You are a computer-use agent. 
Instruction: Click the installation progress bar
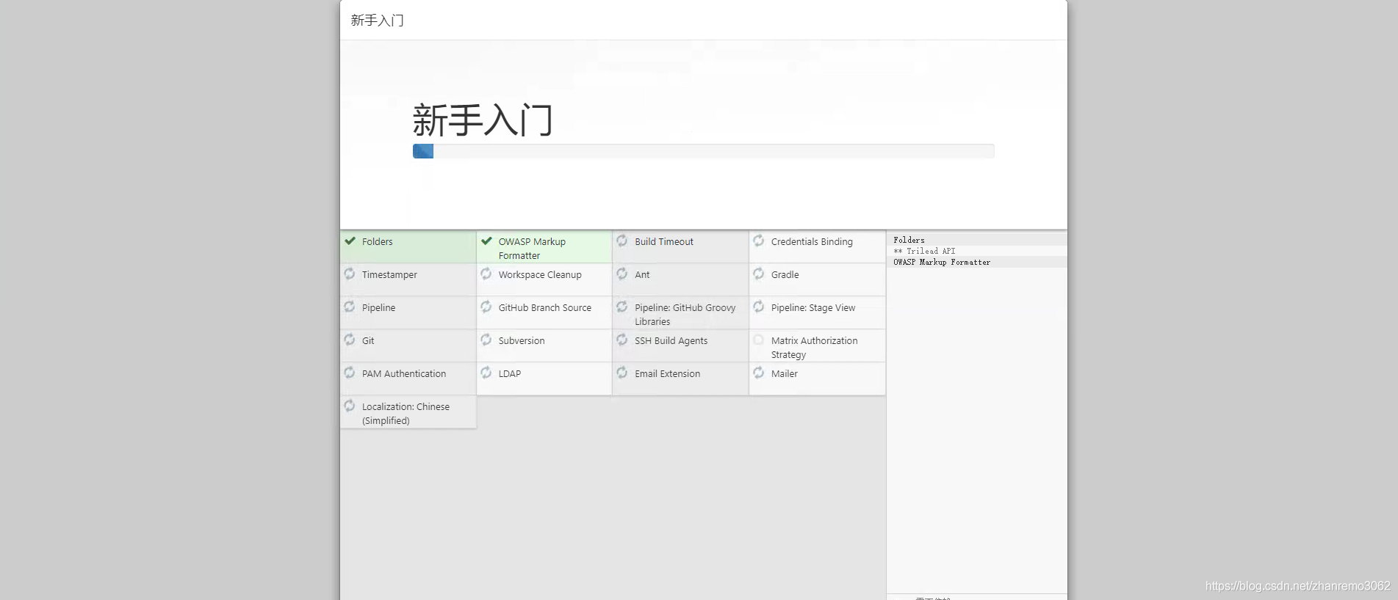point(703,151)
